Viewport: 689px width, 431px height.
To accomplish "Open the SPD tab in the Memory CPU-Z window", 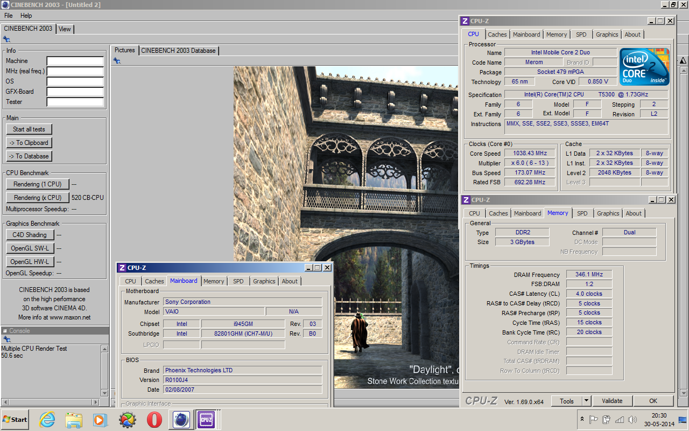I will [582, 213].
